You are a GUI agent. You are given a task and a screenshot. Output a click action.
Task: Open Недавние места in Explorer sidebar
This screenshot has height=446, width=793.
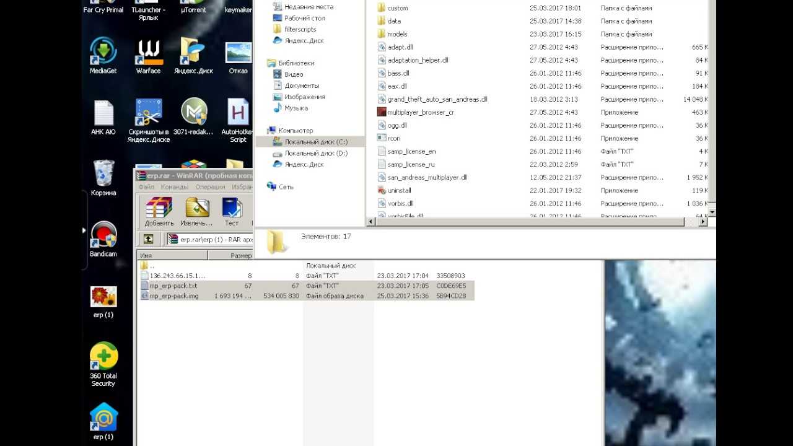(x=303, y=7)
